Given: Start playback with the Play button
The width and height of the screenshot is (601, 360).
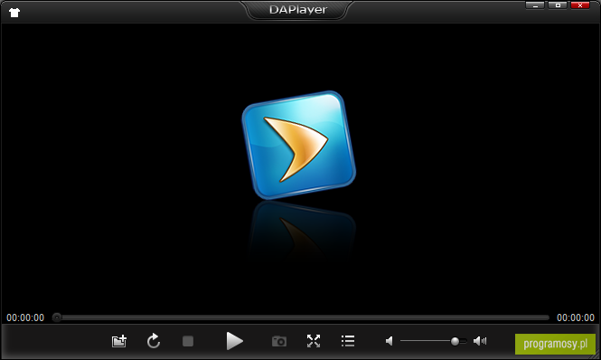Looking at the screenshot, I should click(x=234, y=341).
